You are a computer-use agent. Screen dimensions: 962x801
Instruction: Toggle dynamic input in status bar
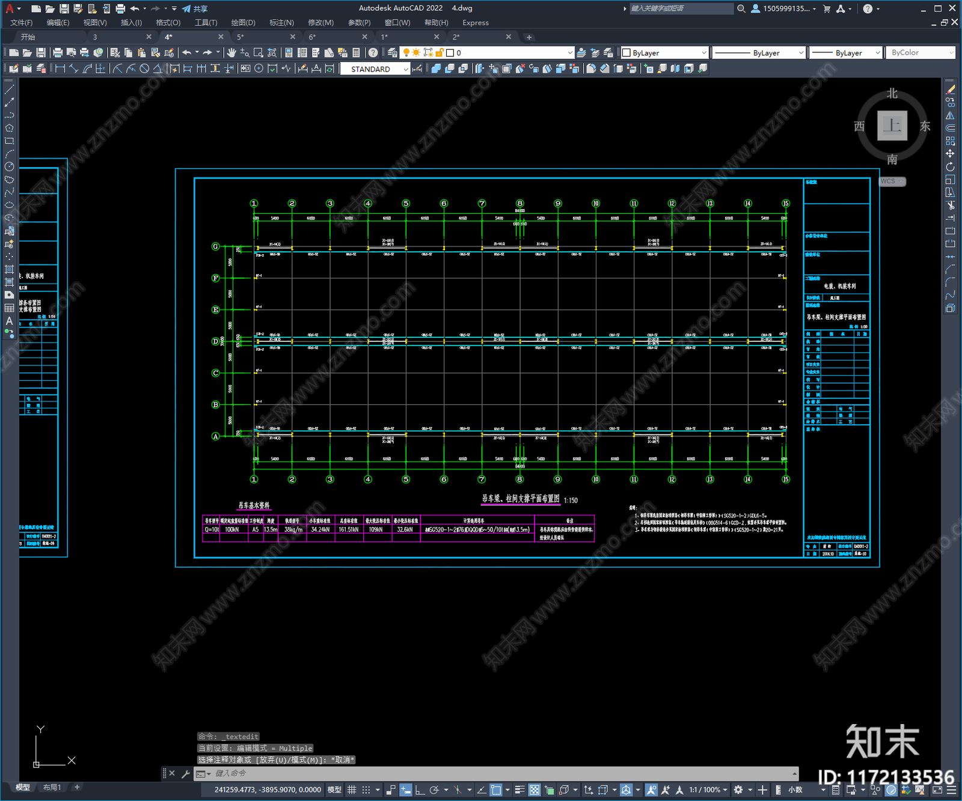406,790
